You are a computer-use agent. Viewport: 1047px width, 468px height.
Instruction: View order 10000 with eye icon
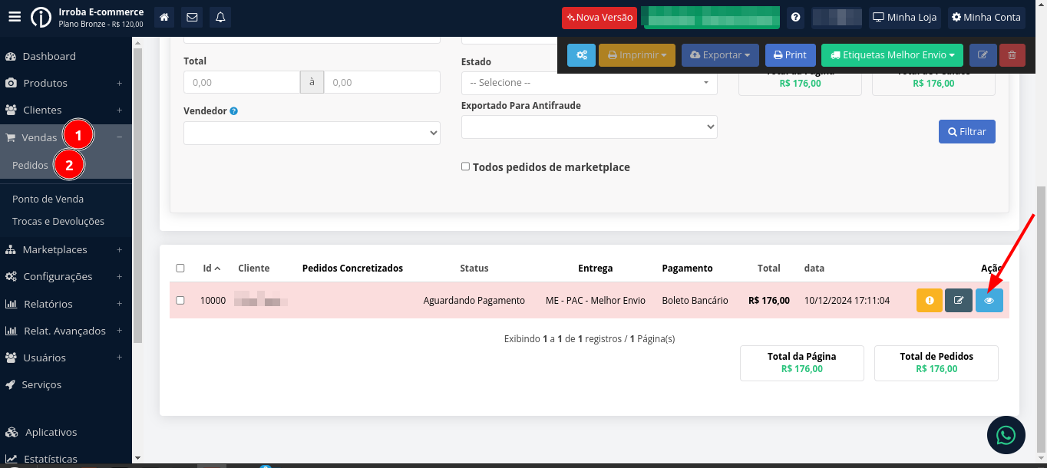point(989,301)
